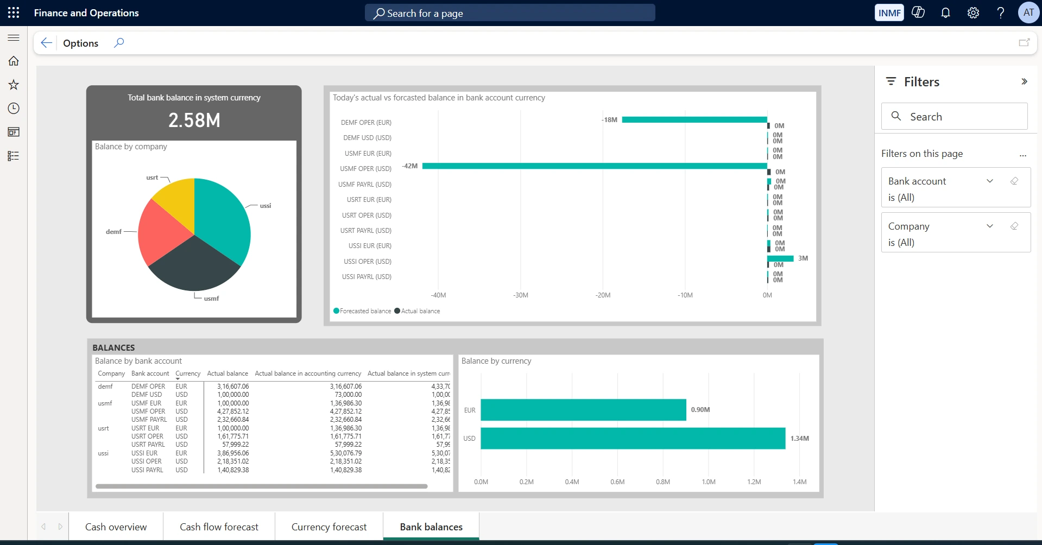The image size is (1042, 545).
Task: Click the horizontal scrollbar in balances table
Action: 261,486
